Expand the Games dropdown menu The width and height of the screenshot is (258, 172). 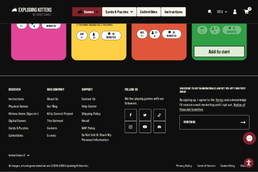[x=87, y=12]
